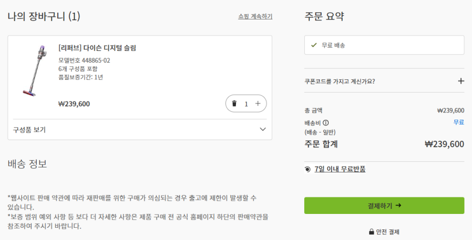Open the [리퍼브] 다이슨 디지털 슬림 product title
472x240 pixels.
97,48
